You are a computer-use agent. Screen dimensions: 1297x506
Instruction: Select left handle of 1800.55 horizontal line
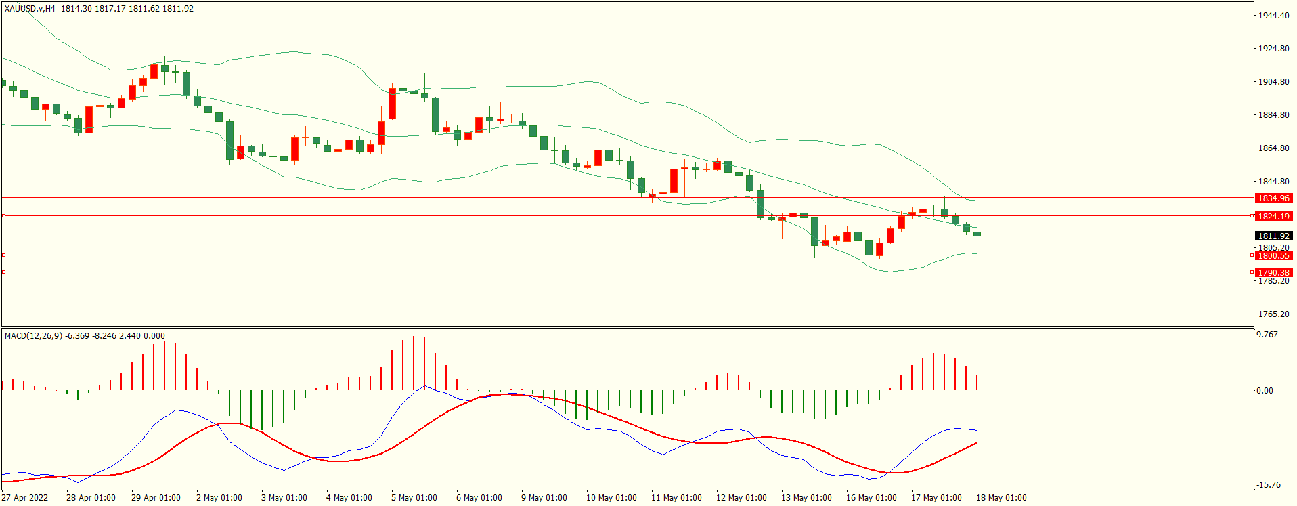(x=3, y=255)
